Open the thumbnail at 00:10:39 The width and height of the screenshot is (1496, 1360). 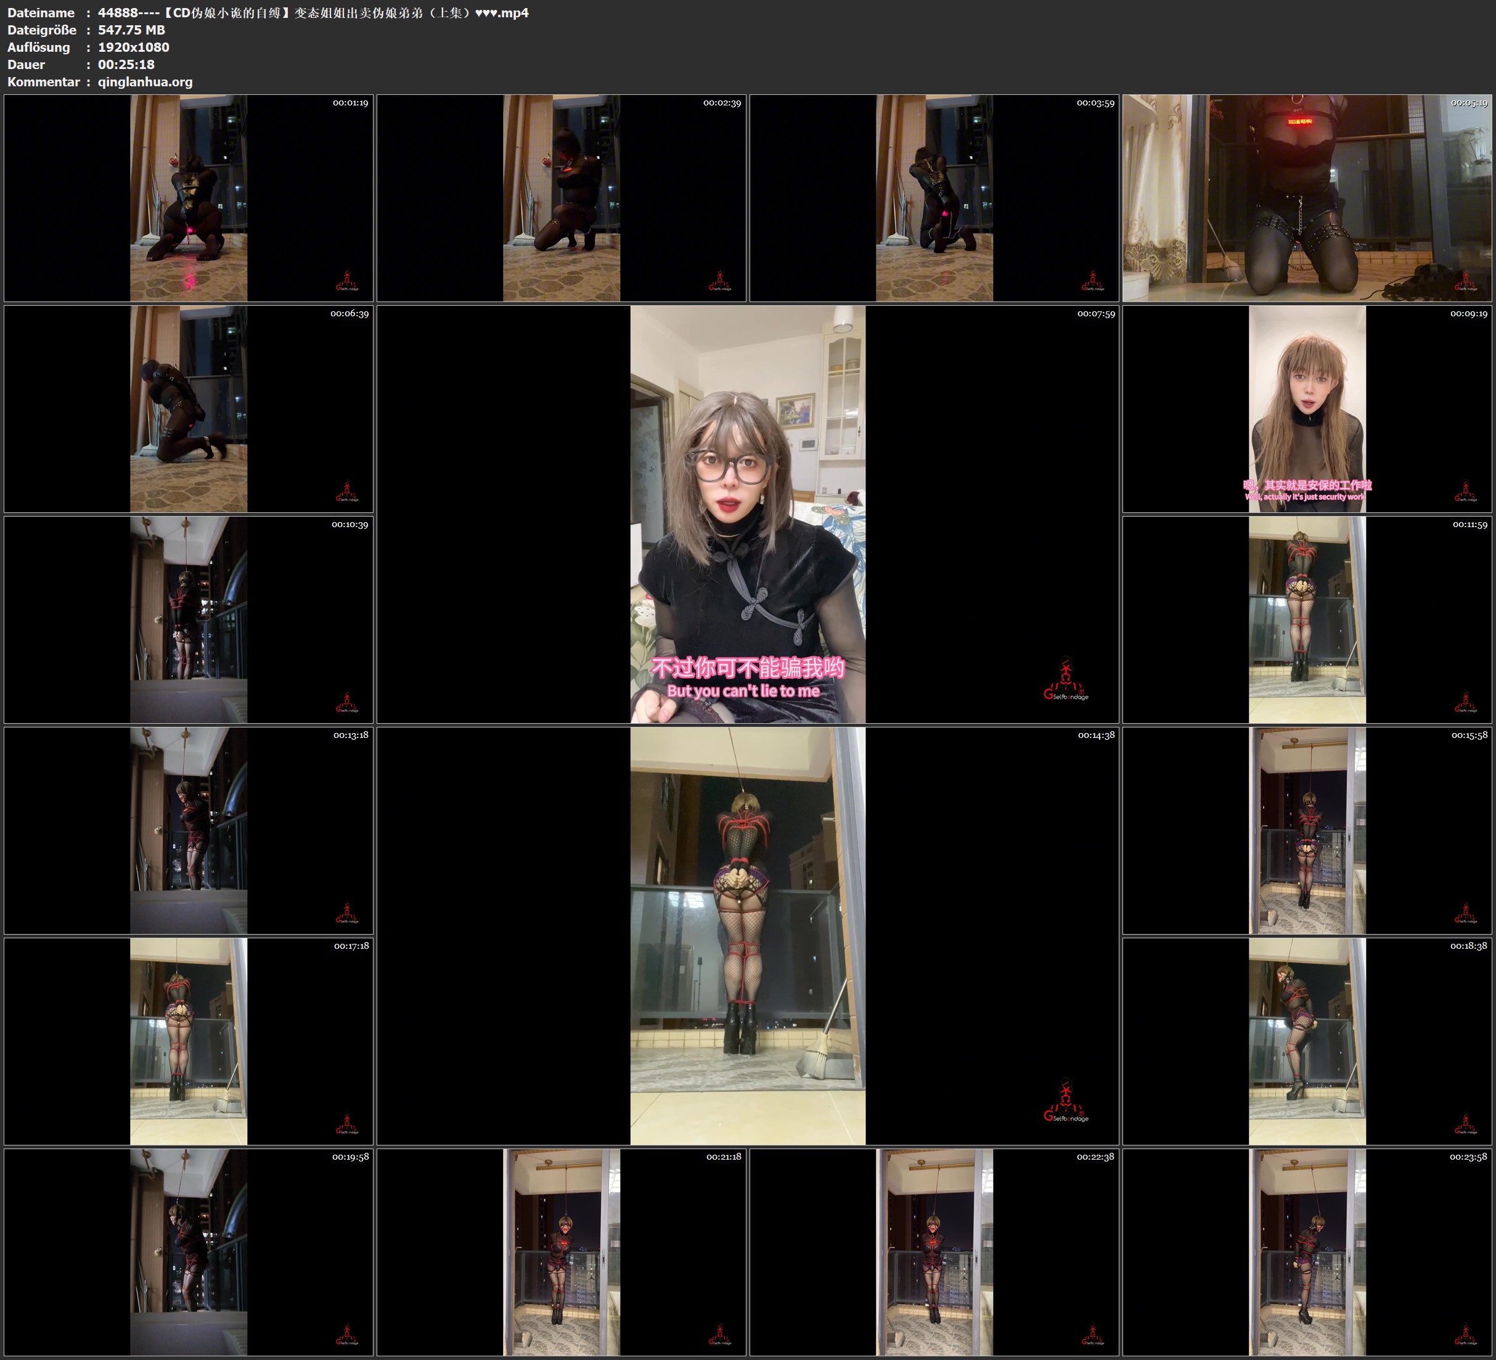tap(189, 619)
